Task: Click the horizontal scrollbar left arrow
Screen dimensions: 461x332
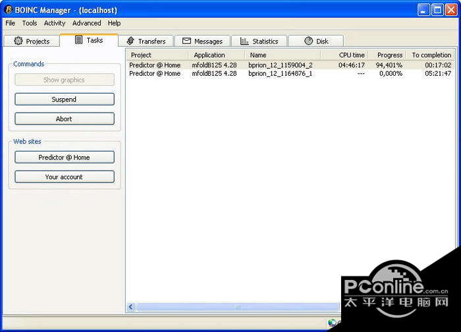Action: pos(131,307)
